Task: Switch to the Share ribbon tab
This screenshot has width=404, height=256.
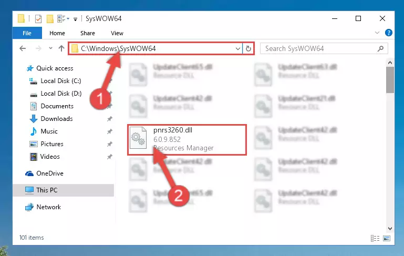Action: click(x=88, y=33)
